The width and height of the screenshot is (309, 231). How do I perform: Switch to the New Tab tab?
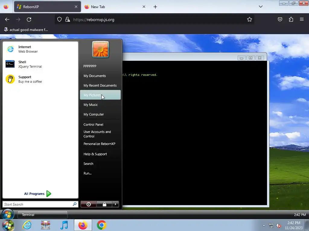(115, 7)
